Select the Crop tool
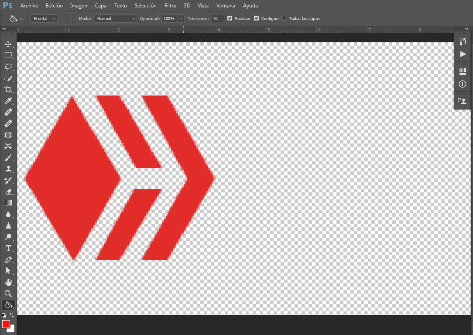The height and width of the screenshot is (335, 473). click(8, 89)
